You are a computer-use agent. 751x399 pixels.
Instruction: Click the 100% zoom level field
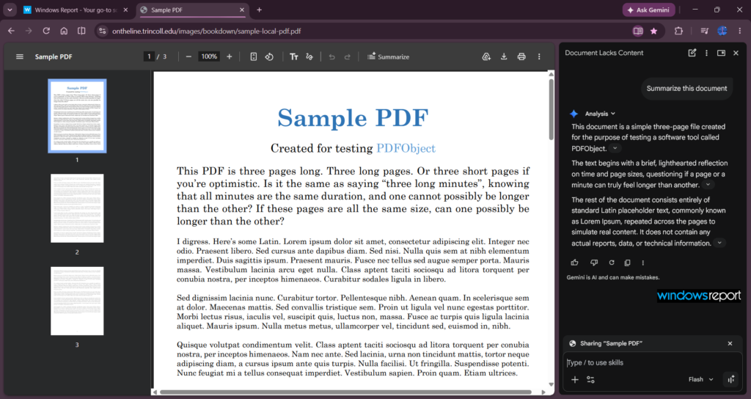(209, 56)
